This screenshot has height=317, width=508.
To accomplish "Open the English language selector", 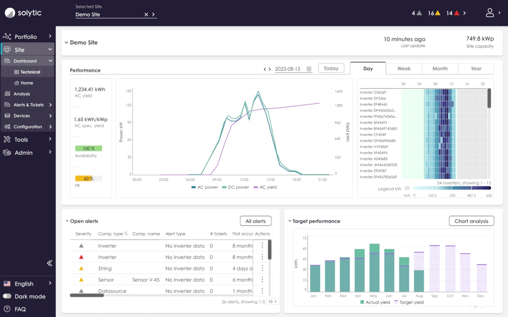I will [27, 284].
